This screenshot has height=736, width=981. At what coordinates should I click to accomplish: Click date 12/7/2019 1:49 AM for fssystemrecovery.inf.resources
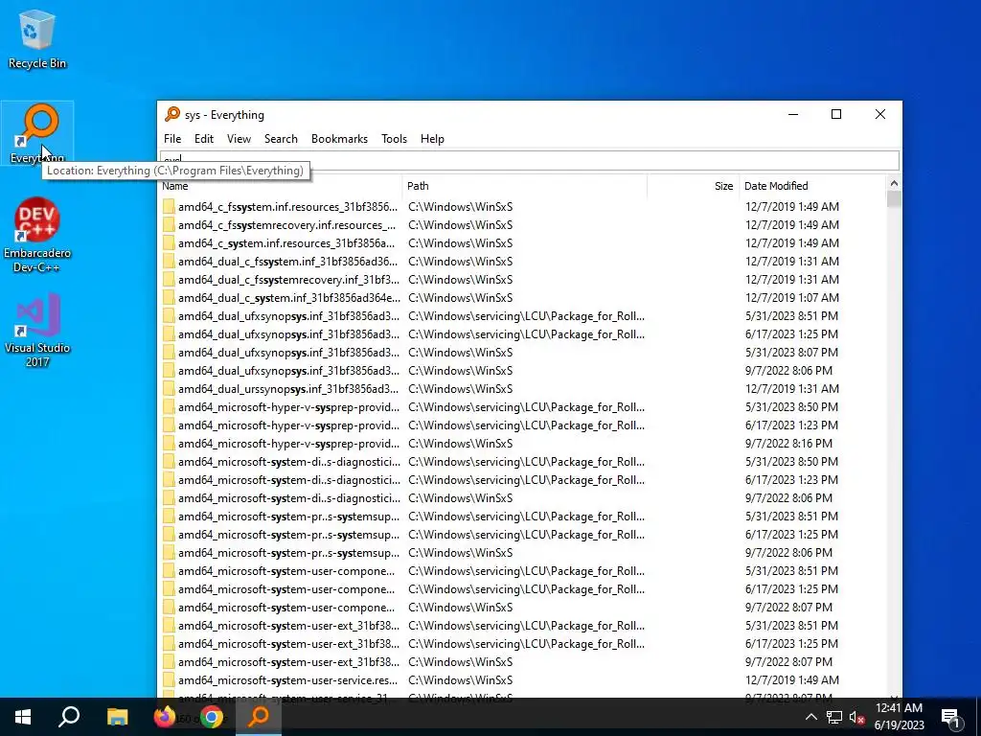pyautogui.click(x=792, y=224)
